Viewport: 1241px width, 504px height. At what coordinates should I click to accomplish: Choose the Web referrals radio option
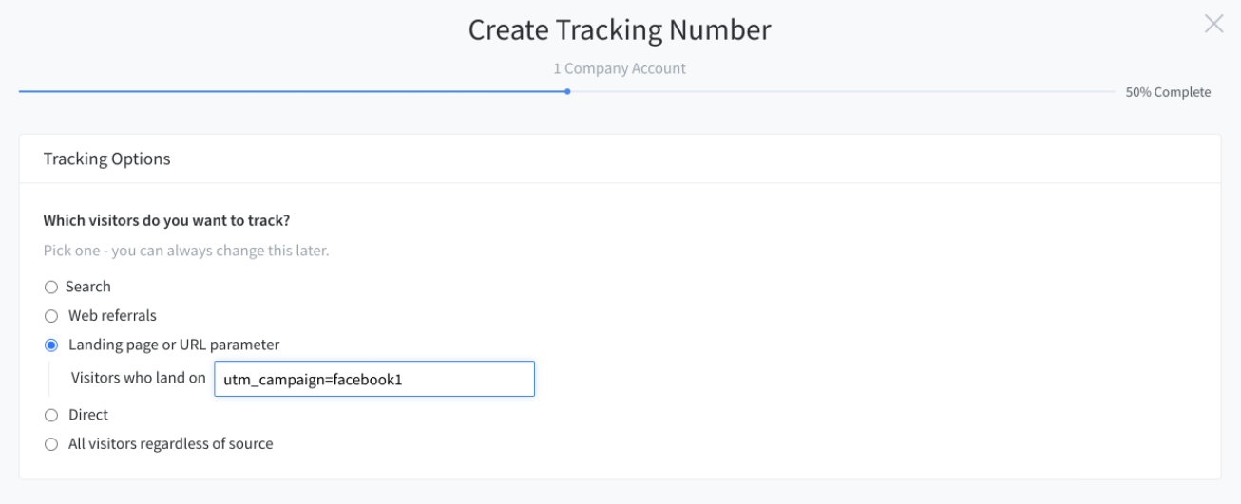pyautogui.click(x=51, y=315)
